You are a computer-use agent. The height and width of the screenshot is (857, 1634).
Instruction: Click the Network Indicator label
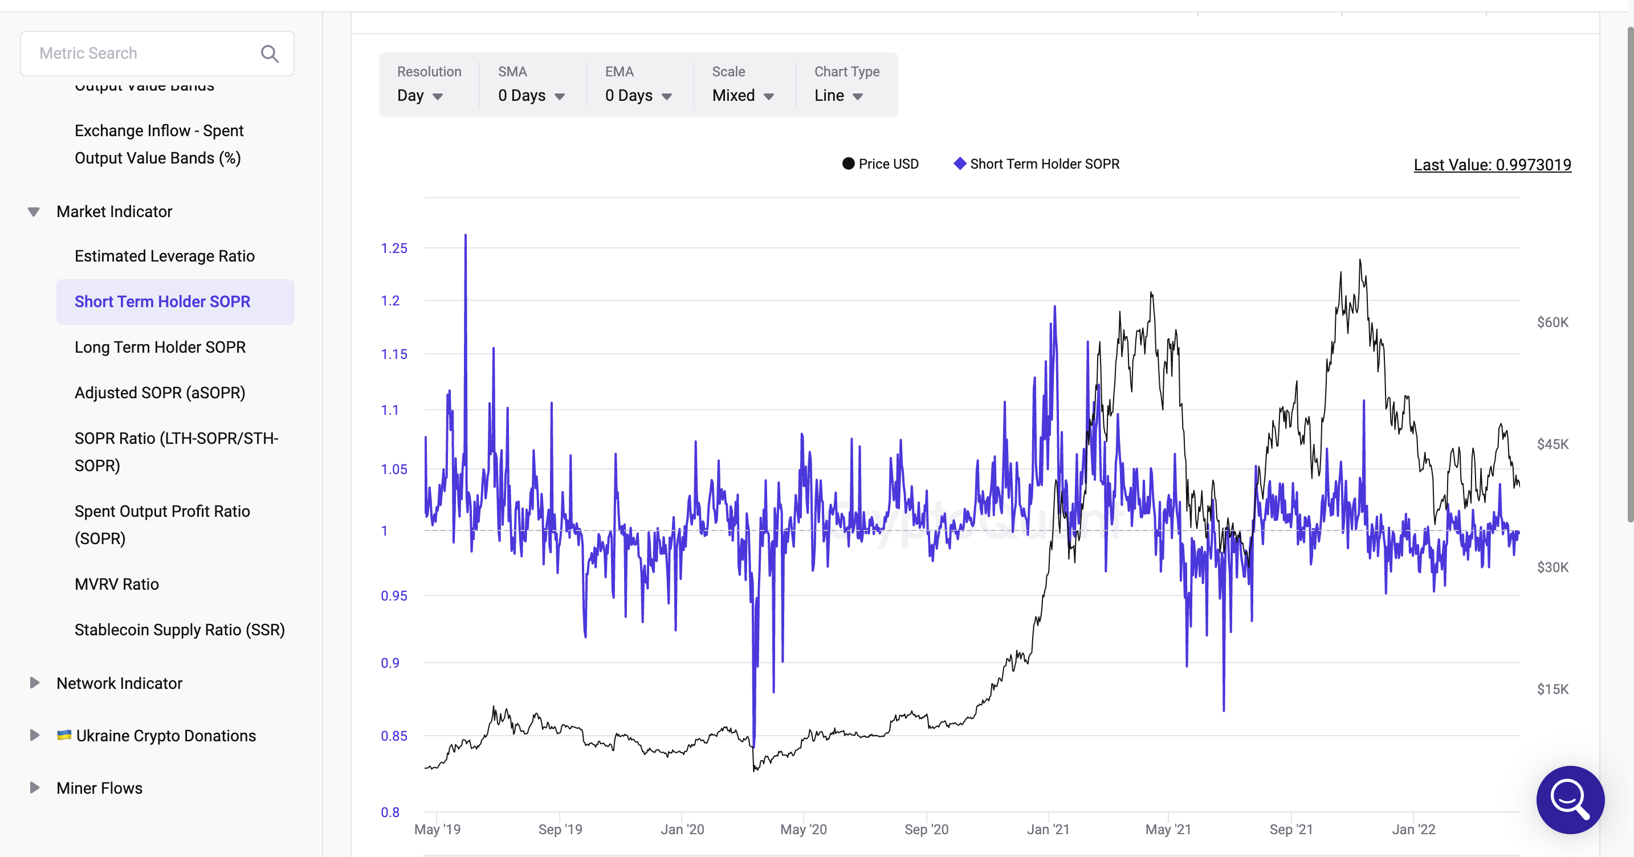pyautogui.click(x=119, y=683)
